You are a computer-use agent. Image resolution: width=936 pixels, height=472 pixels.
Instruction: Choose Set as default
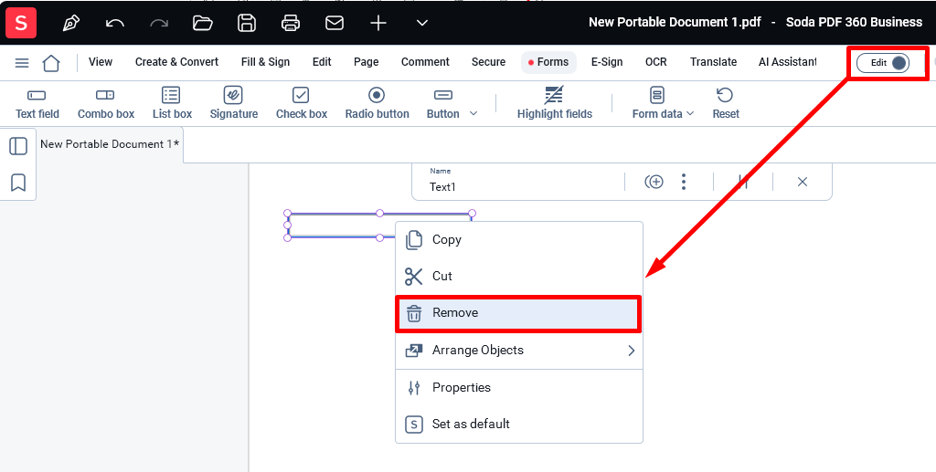519,425
